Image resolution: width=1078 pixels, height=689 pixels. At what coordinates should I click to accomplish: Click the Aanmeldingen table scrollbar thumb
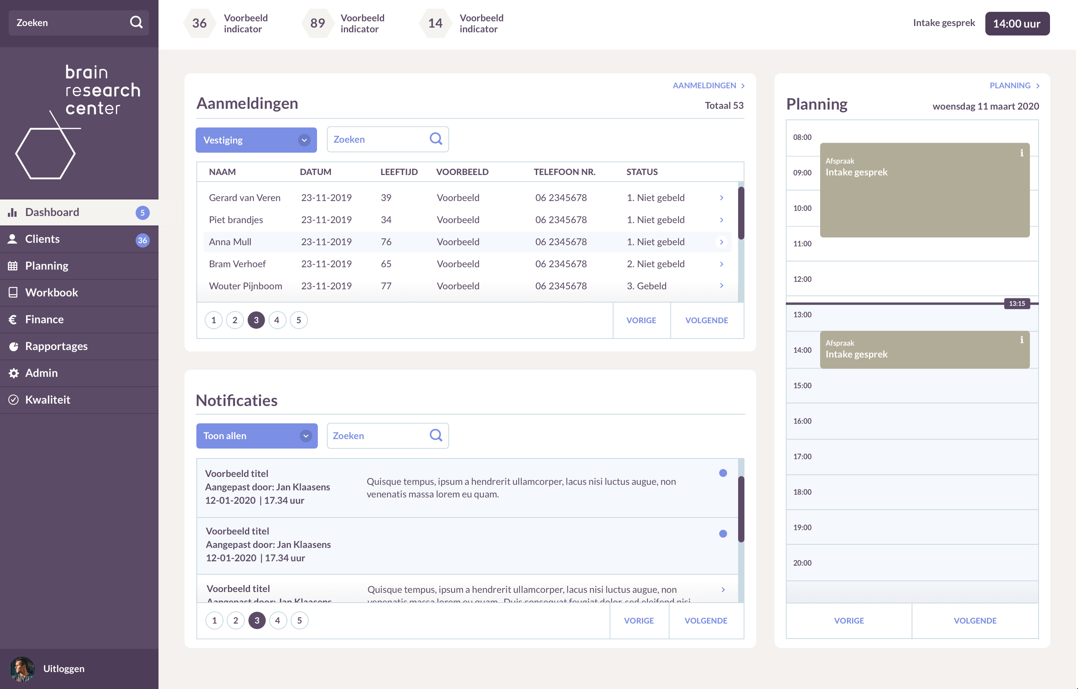pyautogui.click(x=741, y=213)
